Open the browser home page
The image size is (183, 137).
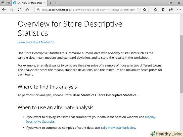click(x=27, y=10)
